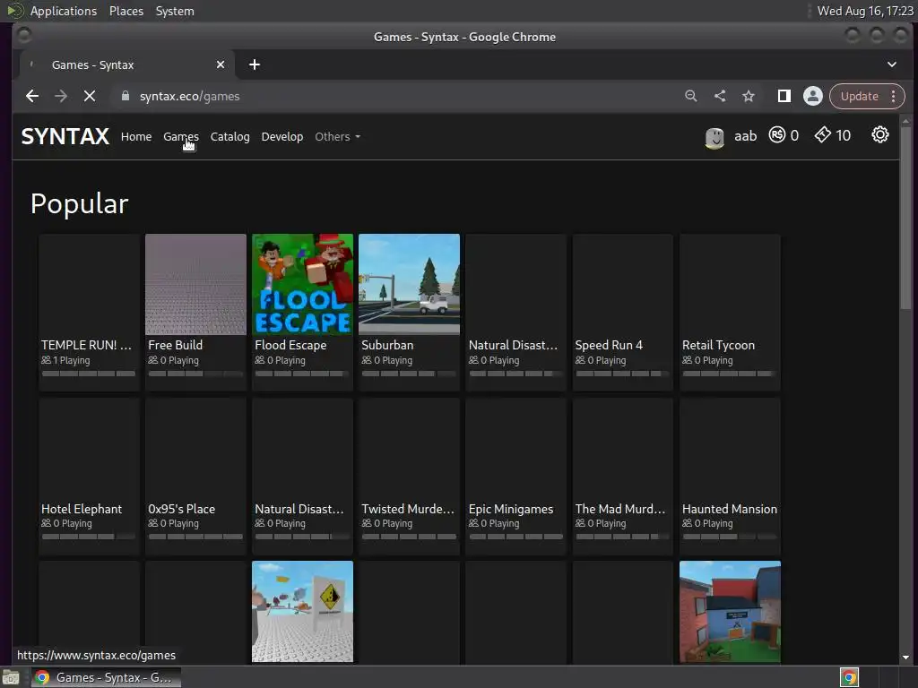Image resolution: width=918 pixels, height=688 pixels.
Task: Open The Mad Murd… game card
Action: coord(623,476)
